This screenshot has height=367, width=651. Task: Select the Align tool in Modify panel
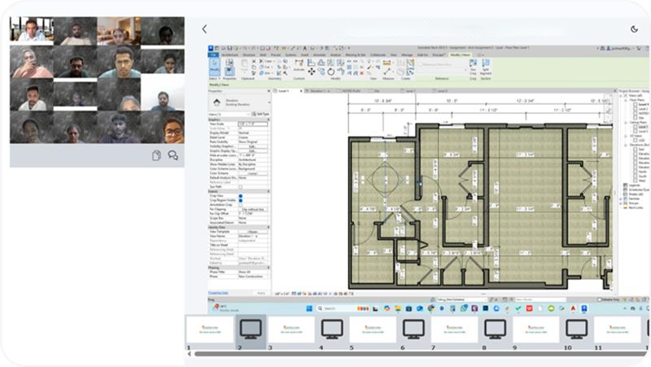click(311, 63)
